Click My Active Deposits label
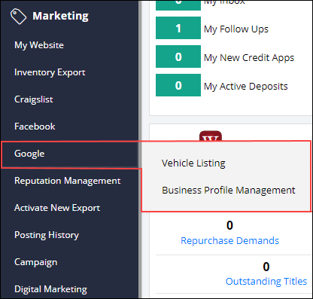Screen dimensions: 313x299 click(x=245, y=87)
